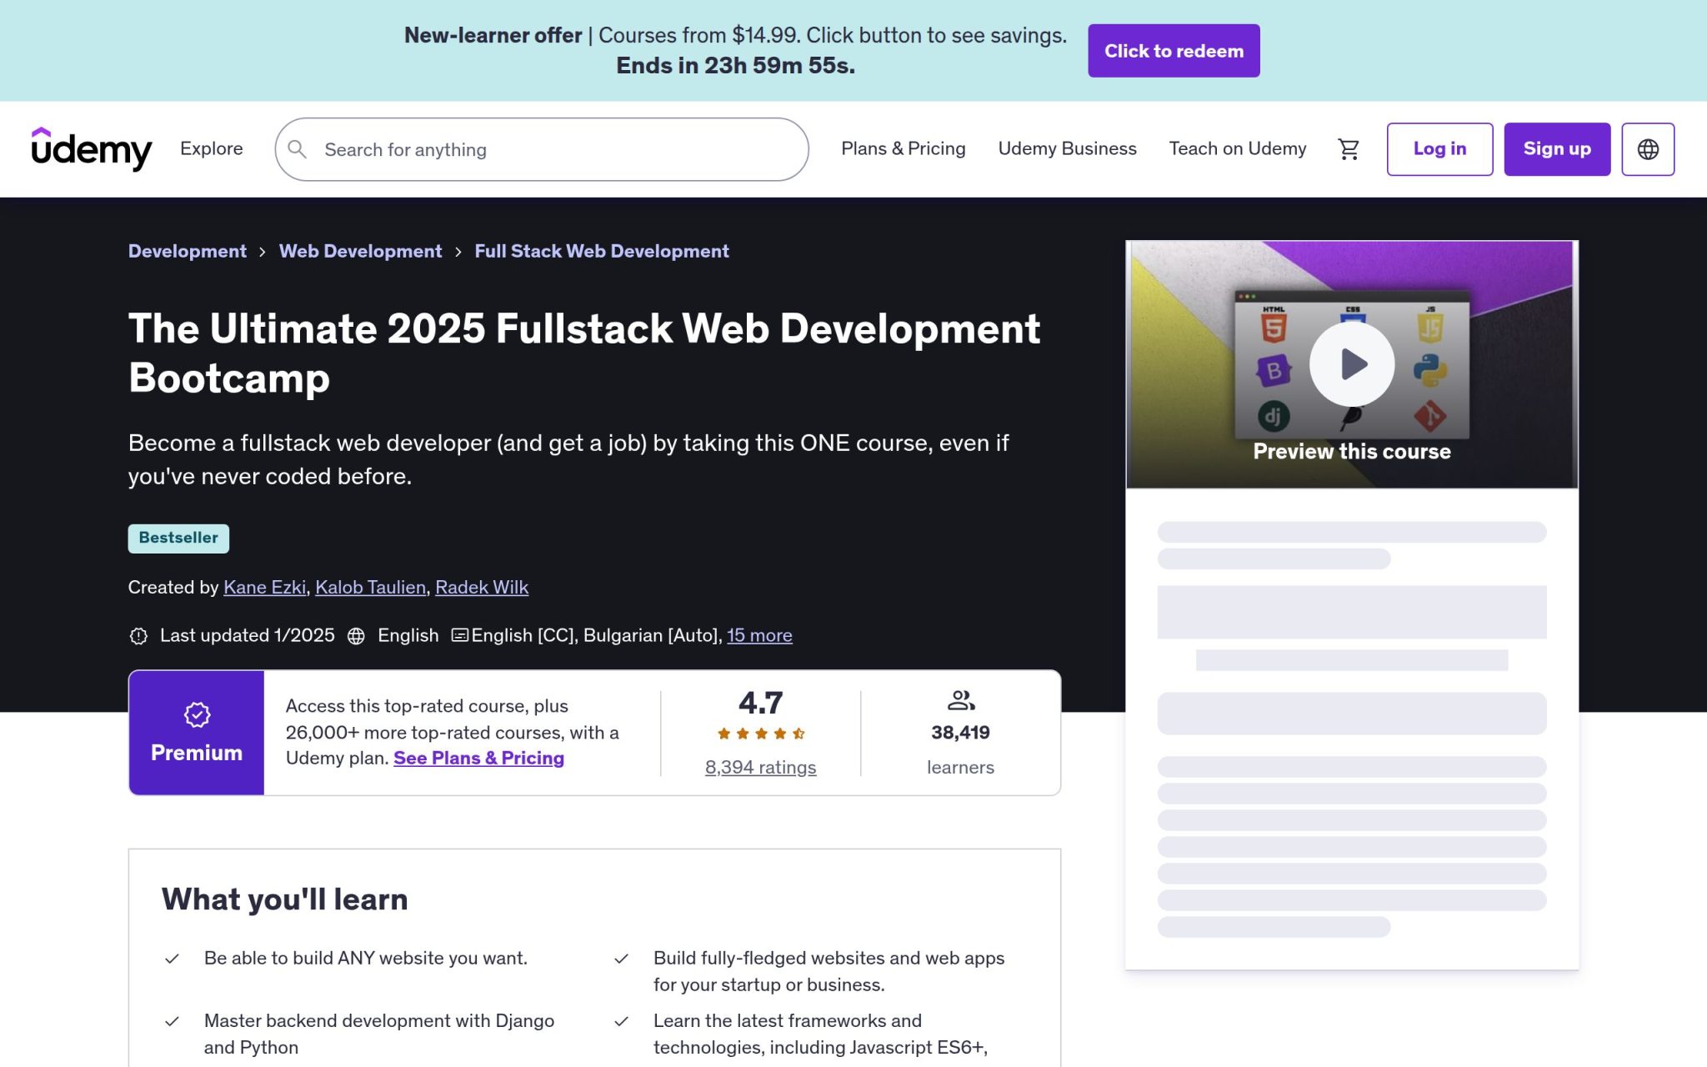This screenshot has height=1067, width=1707.
Task: Open instructor Kalob Taulien's profile
Action: pos(370,587)
